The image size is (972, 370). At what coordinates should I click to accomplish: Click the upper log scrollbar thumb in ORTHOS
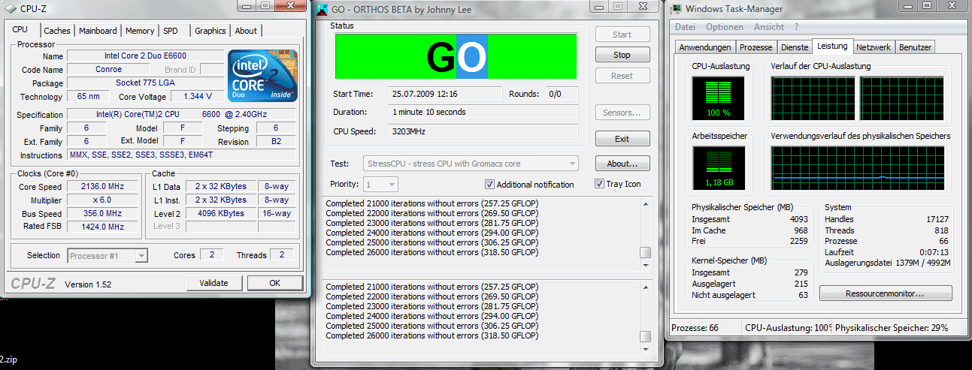click(x=645, y=253)
